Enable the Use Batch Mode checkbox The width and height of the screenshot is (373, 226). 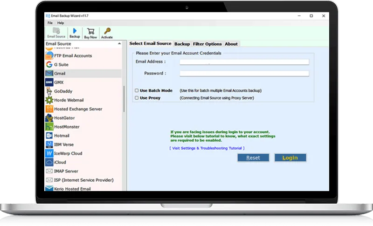(x=137, y=90)
